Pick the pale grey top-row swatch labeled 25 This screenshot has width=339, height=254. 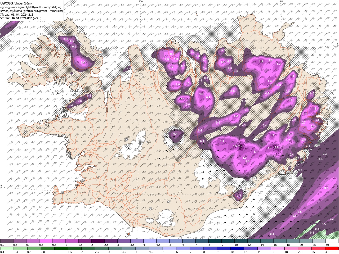tap(319, 241)
